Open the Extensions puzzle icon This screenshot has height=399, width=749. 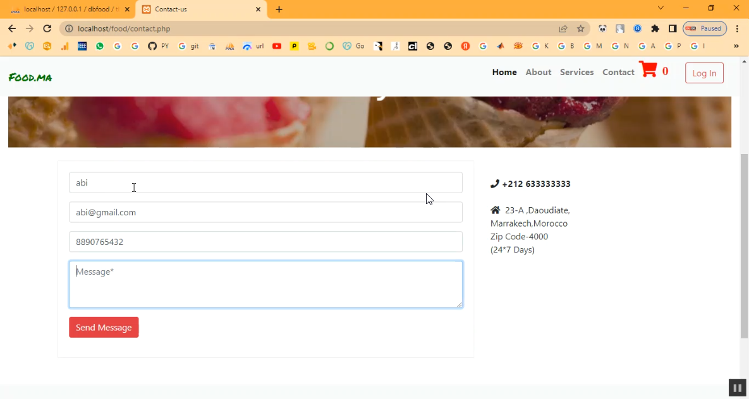coord(655,28)
